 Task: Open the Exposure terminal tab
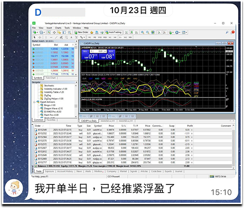coord(49,171)
